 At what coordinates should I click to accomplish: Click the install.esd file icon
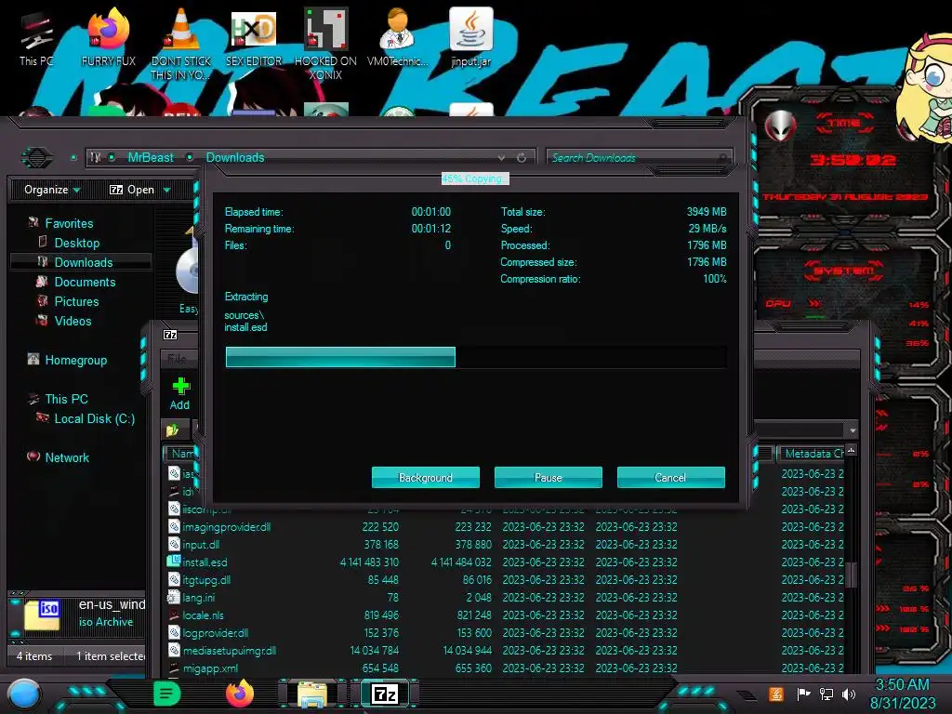coord(174,562)
